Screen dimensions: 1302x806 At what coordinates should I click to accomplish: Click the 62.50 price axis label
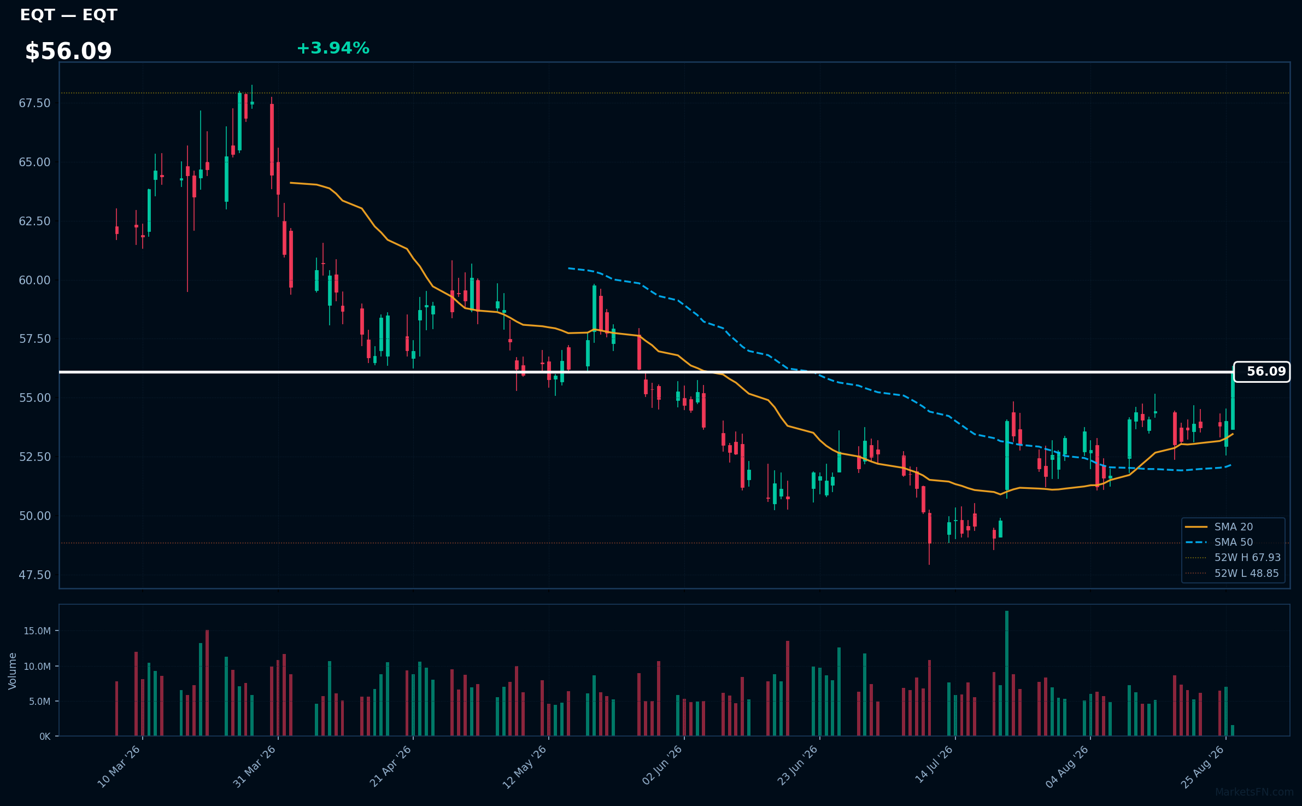(34, 221)
